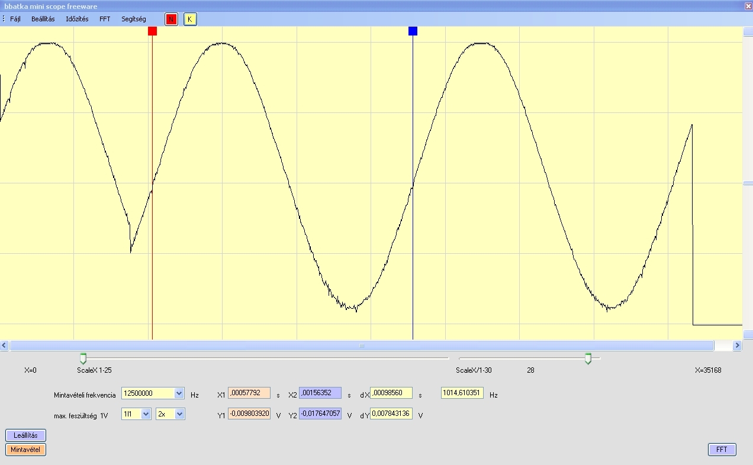
Task: Click the Y2 value field
Action: click(320, 414)
